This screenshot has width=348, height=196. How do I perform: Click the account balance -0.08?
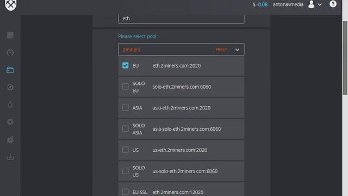(x=262, y=4)
